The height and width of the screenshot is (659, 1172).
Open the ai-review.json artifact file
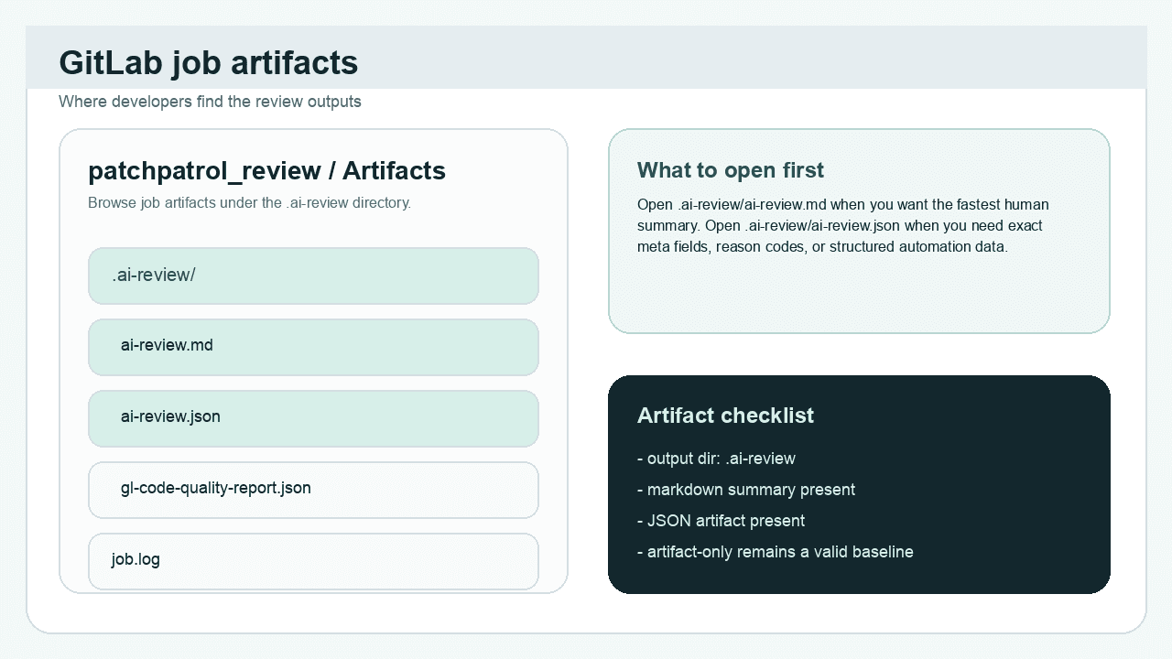tap(313, 418)
